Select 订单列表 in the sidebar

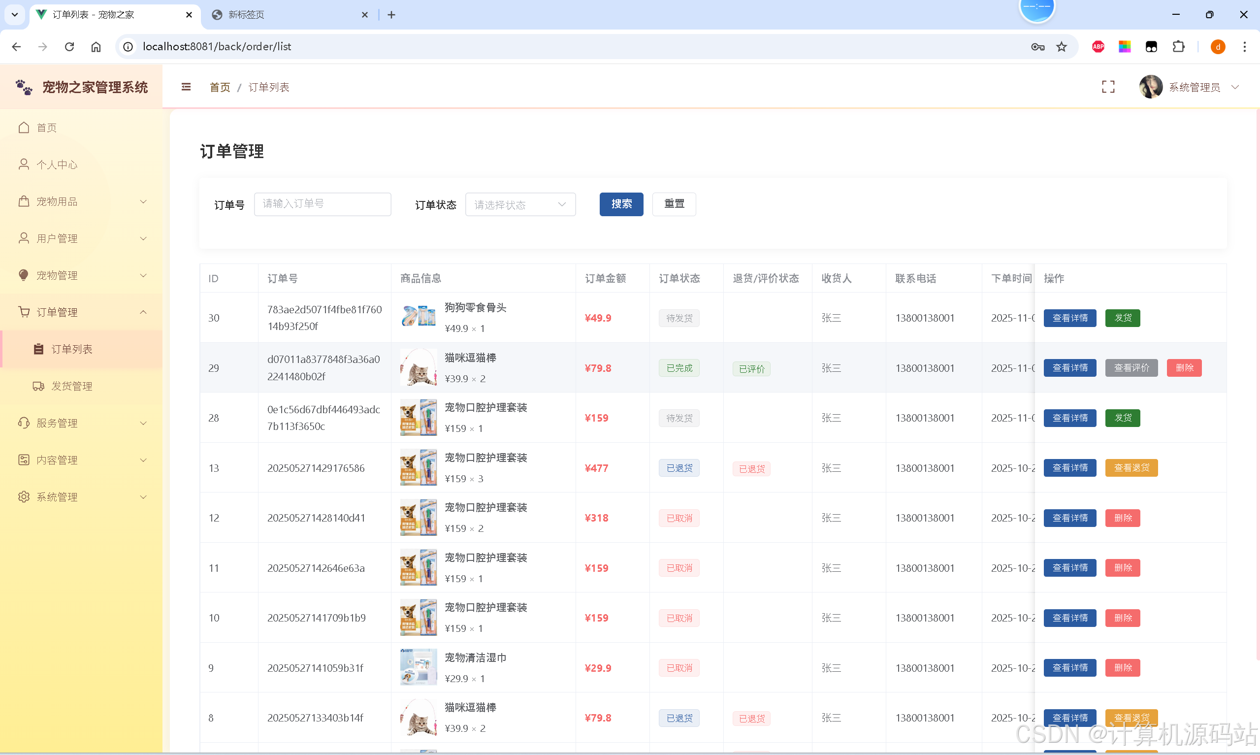pos(81,349)
